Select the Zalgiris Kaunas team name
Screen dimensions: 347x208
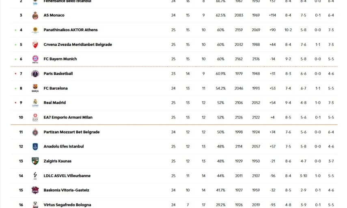click(58, 161)
